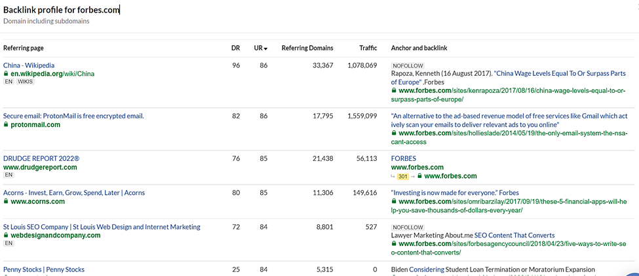Click the 301 redirect badge
The height and width of the screenshot is (276, 639).
[x=403, y=176]
